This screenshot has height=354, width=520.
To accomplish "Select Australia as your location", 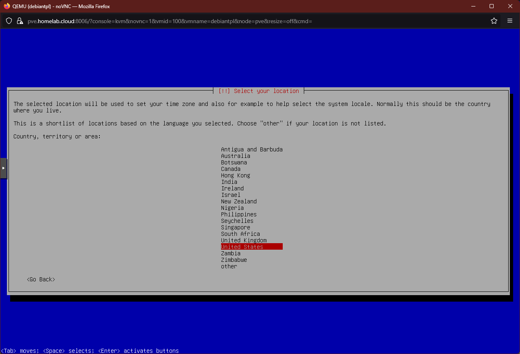I will click(235, 156).
